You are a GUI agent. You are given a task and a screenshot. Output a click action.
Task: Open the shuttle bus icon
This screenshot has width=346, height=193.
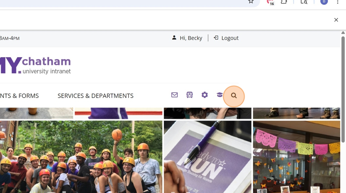click(x=190, y=95)
